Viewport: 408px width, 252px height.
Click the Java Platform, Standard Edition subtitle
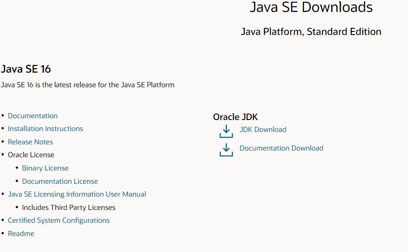click(311, 32)
